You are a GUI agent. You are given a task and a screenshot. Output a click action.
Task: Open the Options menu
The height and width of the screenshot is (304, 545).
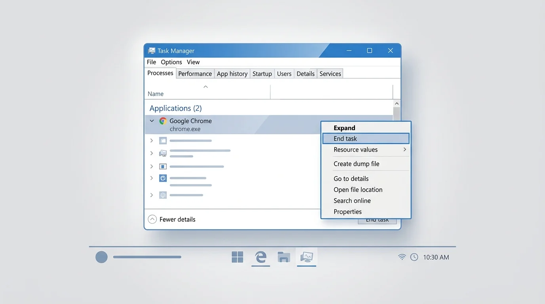coord(172,62)
